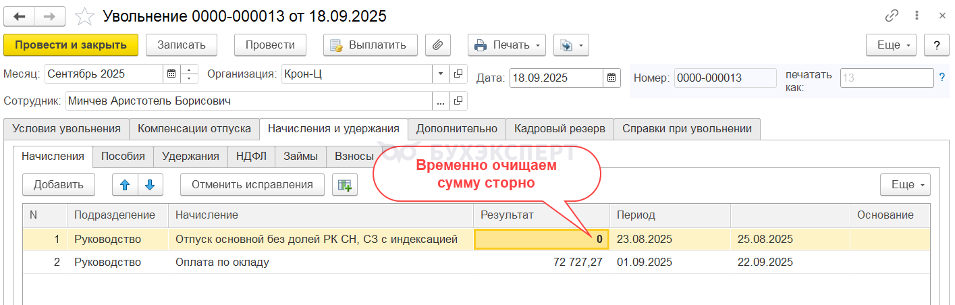The image size is (955, 305).
Task: Open the top Еще menu
Action: click(891, 45)
